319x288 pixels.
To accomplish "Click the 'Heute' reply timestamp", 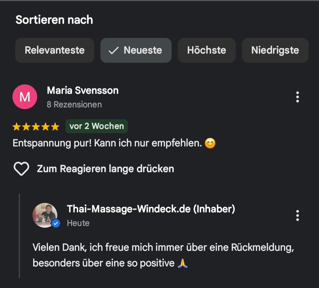I will [x=78, y=223].
